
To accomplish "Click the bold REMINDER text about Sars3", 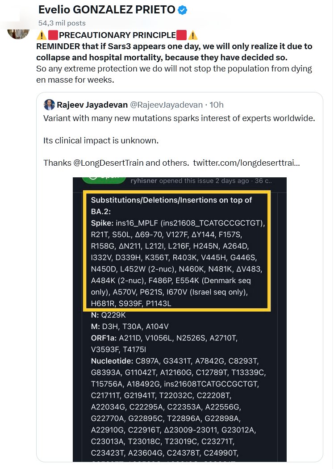I will 174,52.
